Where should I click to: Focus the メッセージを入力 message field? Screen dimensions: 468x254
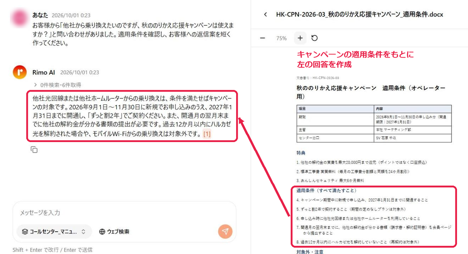(124, 213)
